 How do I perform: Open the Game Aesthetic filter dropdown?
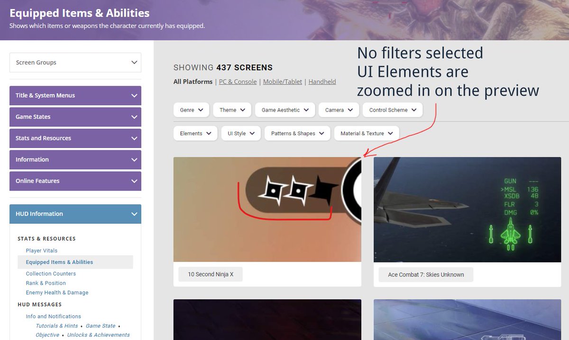[x=285, y=110]
